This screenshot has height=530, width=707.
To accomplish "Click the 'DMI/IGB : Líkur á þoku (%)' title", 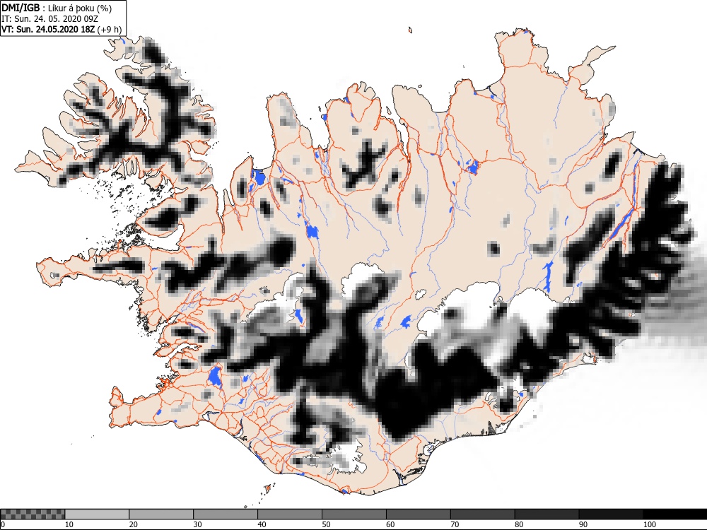I will pyautogui.click(x=57, y=8).
